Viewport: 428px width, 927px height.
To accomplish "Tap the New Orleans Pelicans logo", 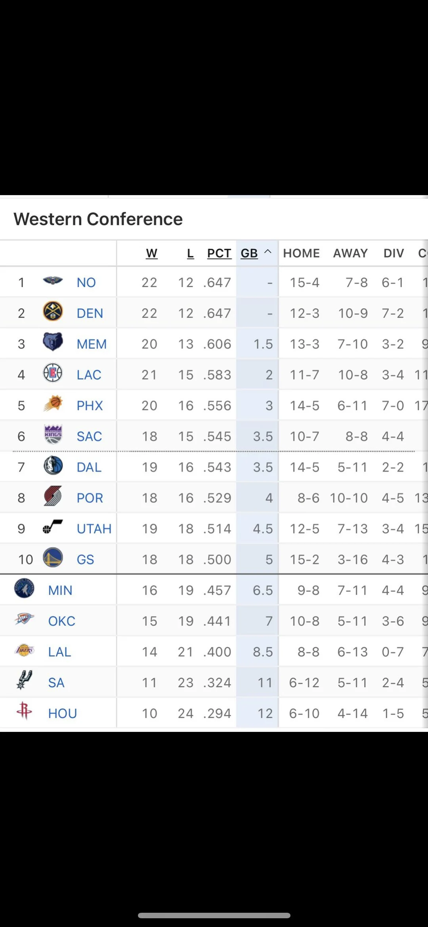I will click(53, 281).
